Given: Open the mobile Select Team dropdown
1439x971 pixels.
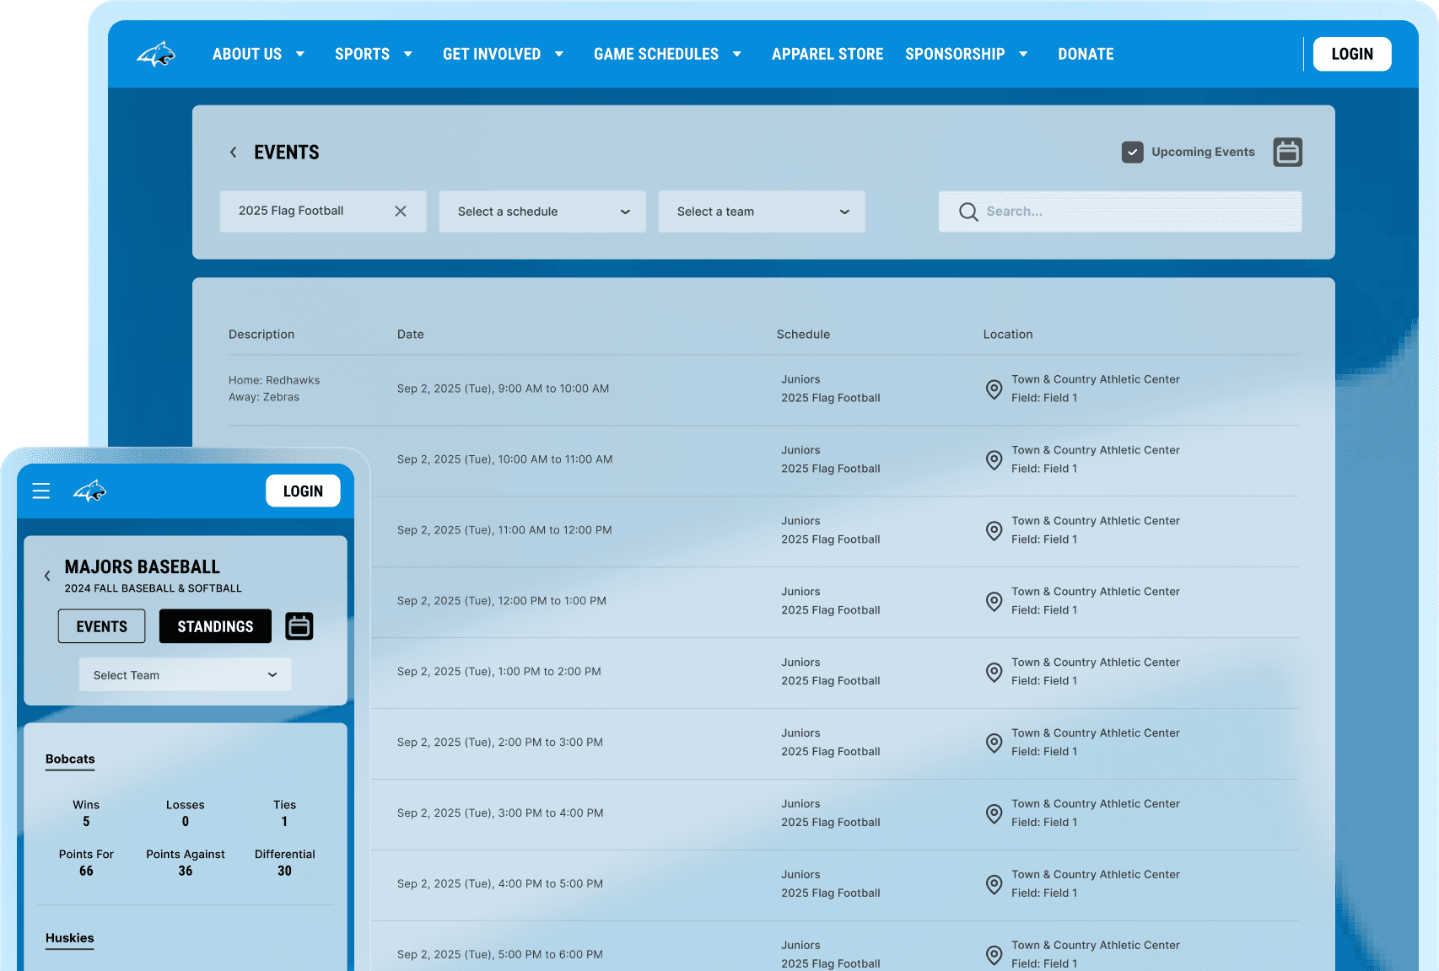Looking at the screenshot, I should pos(186,675).
